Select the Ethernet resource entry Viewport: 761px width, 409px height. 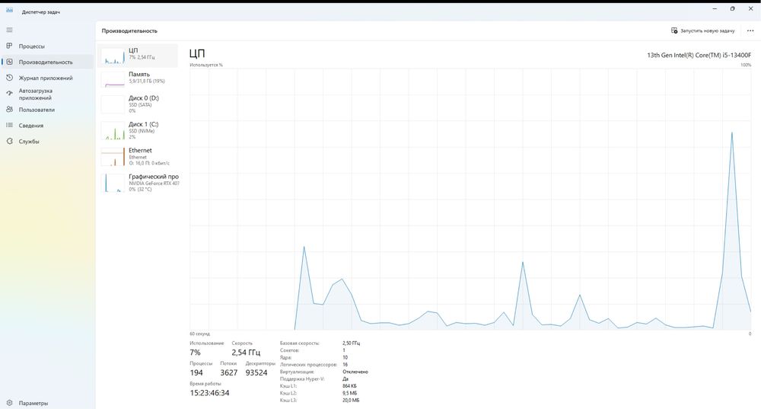click(x=138, y=156)
